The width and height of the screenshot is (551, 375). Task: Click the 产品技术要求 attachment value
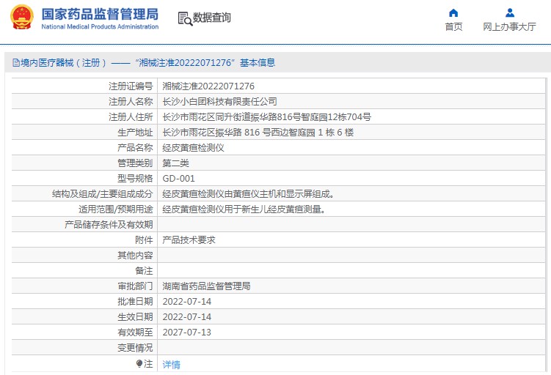click(x=189, y=240)
